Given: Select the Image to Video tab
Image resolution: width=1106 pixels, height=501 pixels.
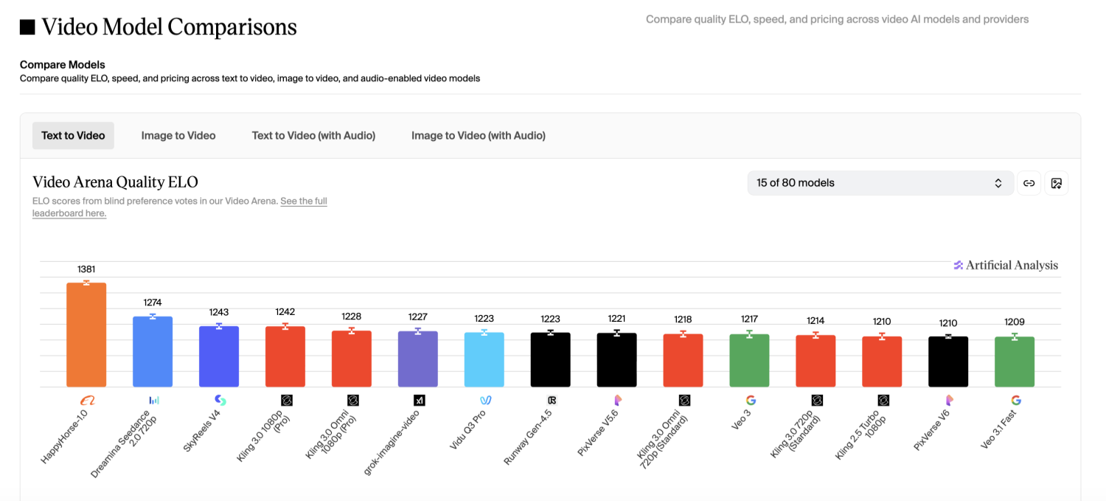Looking at the screenshot, I should click(178, 136).
